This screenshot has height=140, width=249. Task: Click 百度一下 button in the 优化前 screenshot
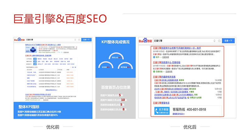(x=87, y=40)
